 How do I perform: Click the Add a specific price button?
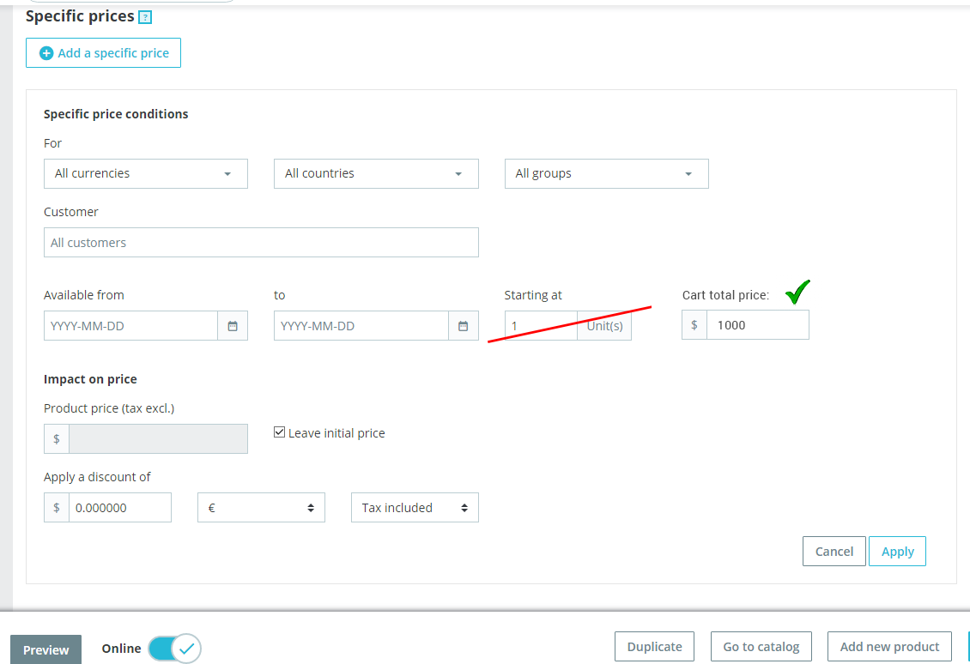pos(103,52)
